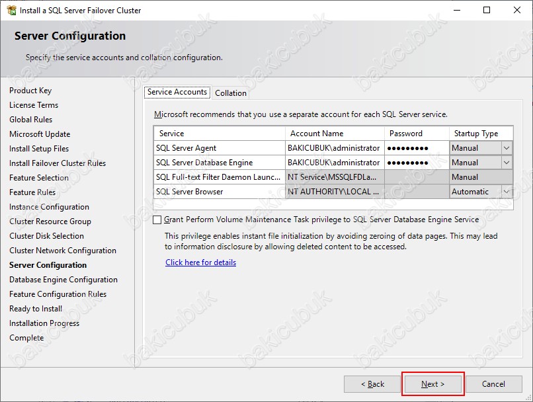The width and height of the screenshot is (533, 402).
Task: Switch to the Collation tab
Action: point(231,93)
